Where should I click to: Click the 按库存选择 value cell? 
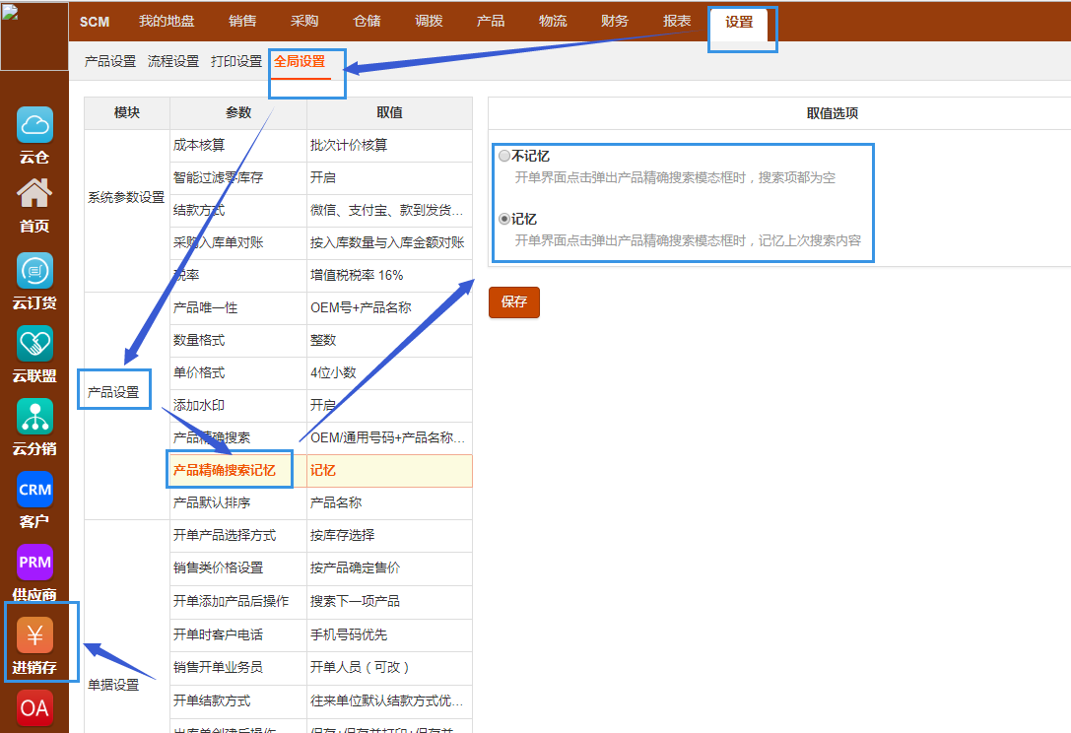coord(389,536)
